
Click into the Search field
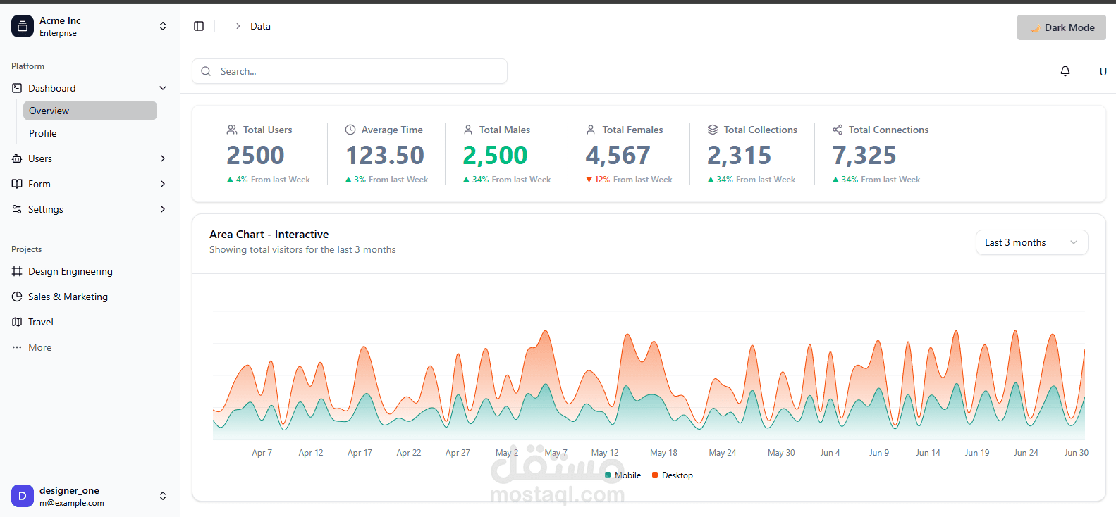(350, 71)
